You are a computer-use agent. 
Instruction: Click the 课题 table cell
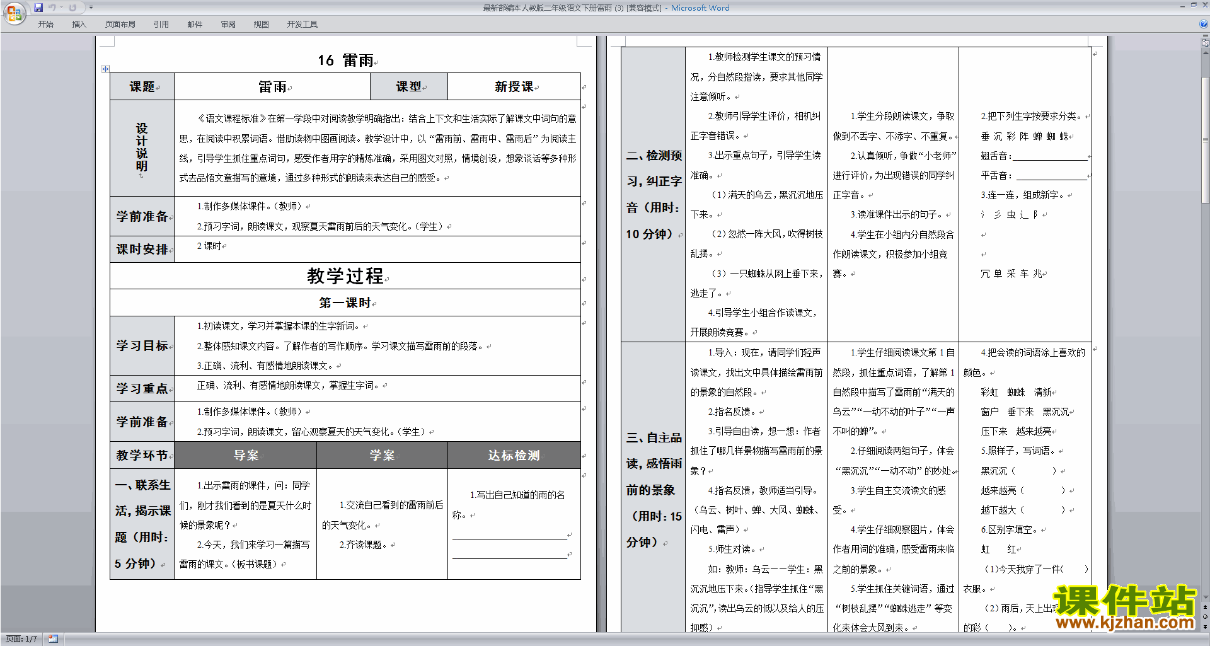pyautogui.click(x=142, y=87)
